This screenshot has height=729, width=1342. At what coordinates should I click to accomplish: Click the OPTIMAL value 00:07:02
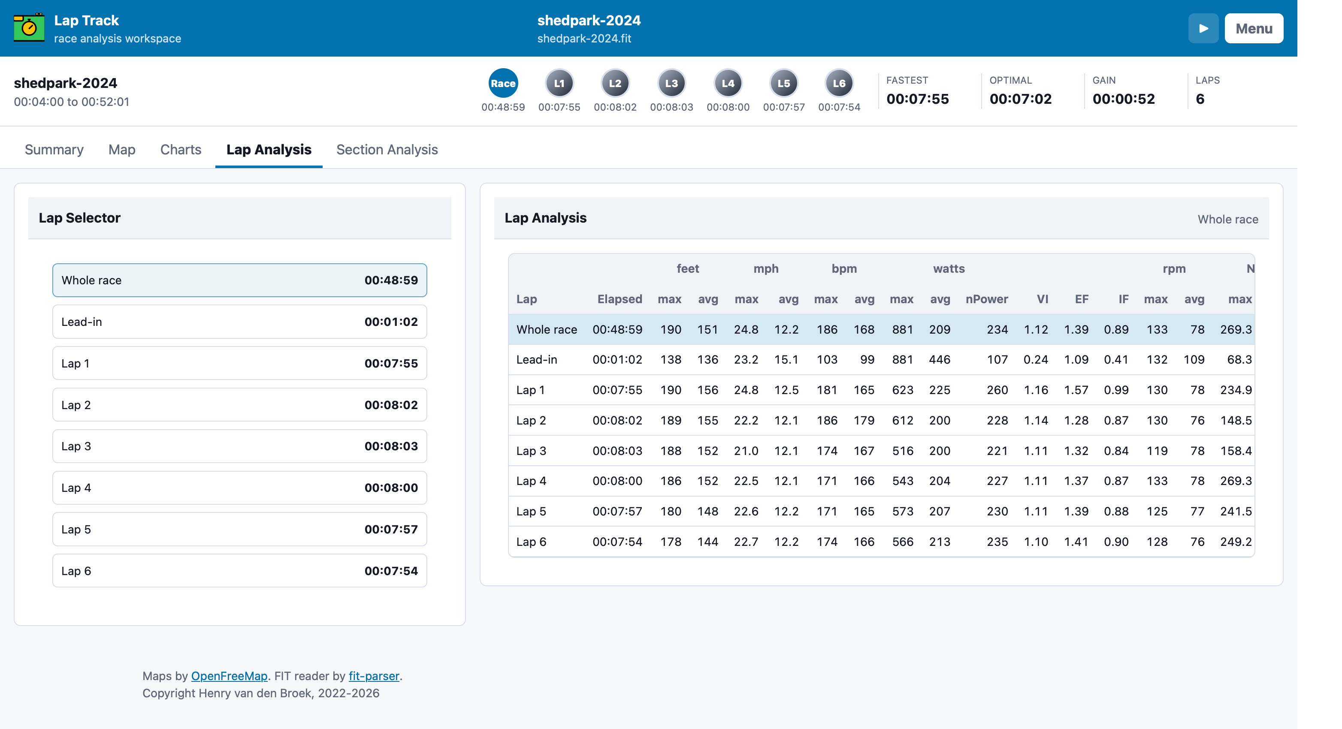pyautogui.click(x=1020, y=99)
